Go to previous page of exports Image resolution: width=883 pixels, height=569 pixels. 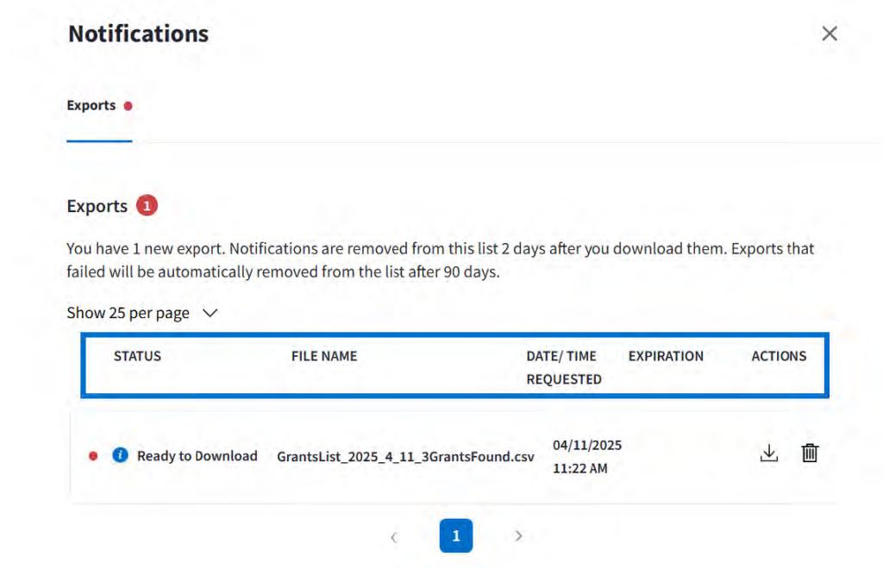pyautogui.click(x=394, y=536)
